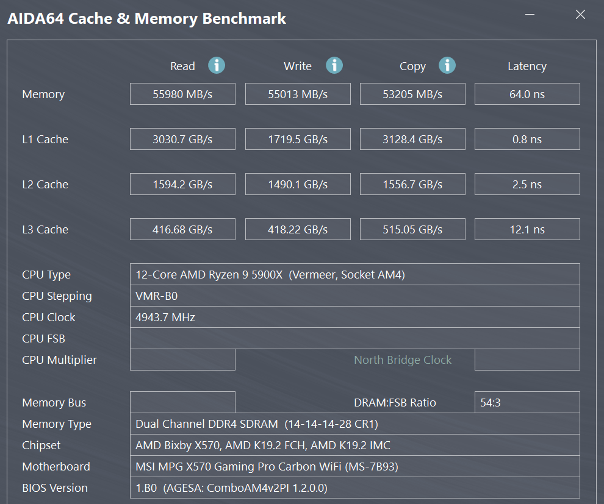The image size is (604, 504).
Task: Click the BIOS Version field
Action: (x=354, y=488)
